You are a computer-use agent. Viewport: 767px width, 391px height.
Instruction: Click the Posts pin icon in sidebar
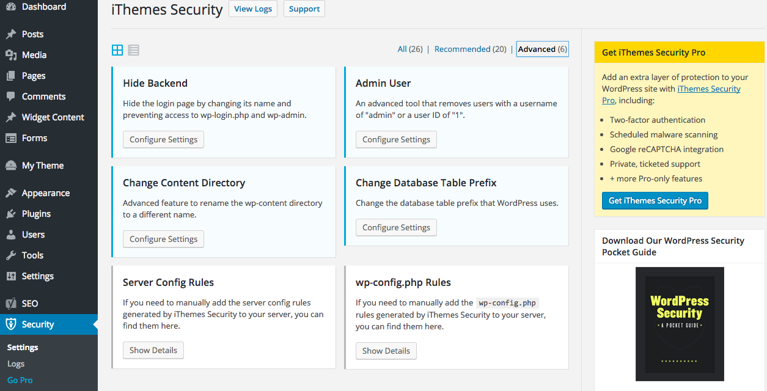click(11, 34)
